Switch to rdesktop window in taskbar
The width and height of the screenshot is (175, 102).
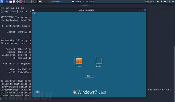pos(83,2)
